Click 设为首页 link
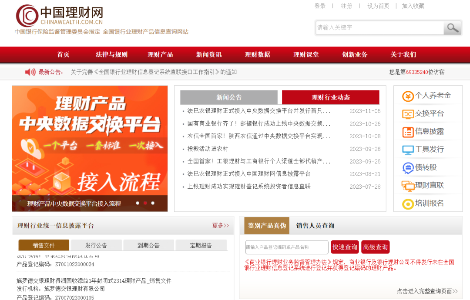Image resolution: width=470 pixels, height=300 pixels. pos(378,6)
